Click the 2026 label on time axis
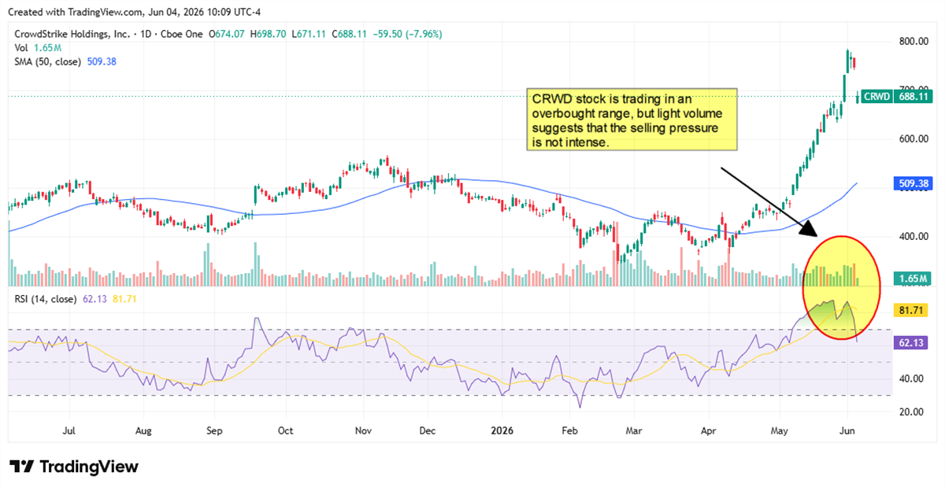 point(501,430)
